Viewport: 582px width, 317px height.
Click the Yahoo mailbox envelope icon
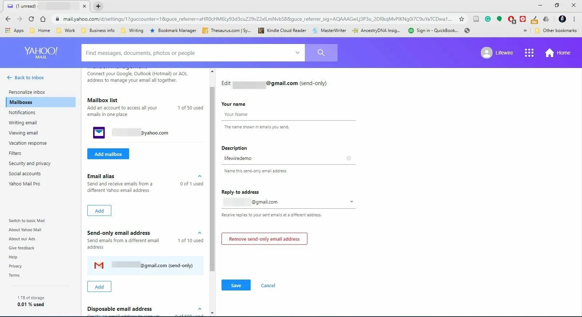[99, 133]
